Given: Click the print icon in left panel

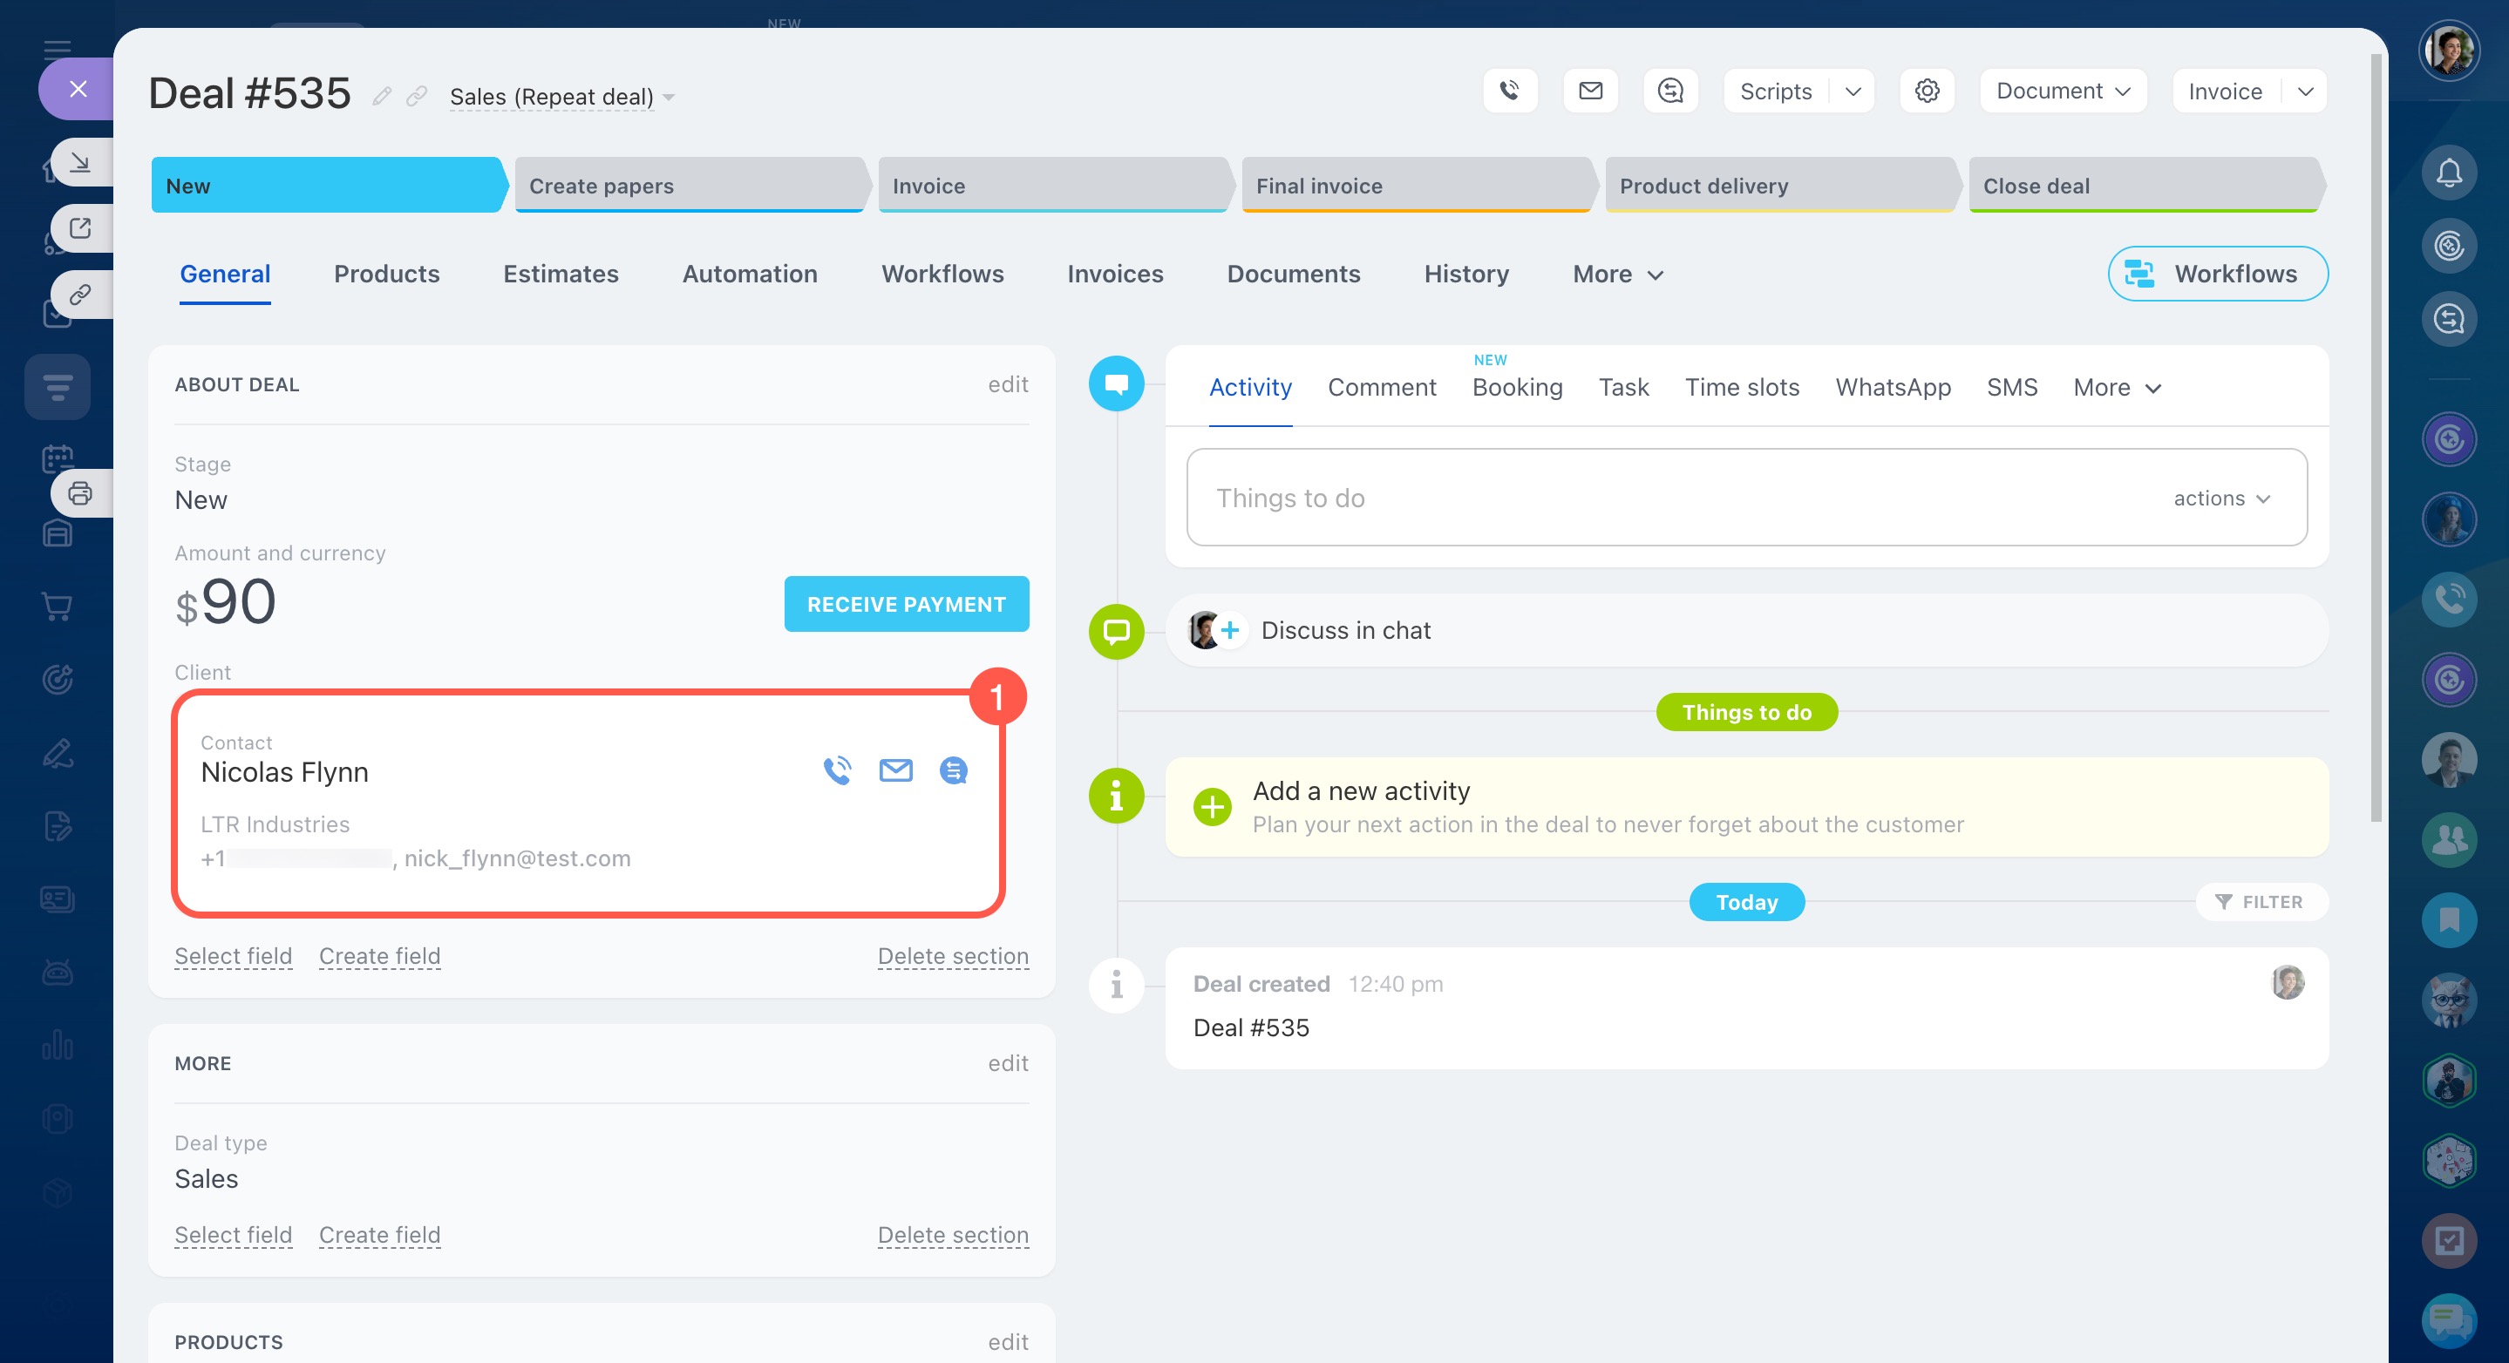Looking at the screenshot, I should point(80,493).
